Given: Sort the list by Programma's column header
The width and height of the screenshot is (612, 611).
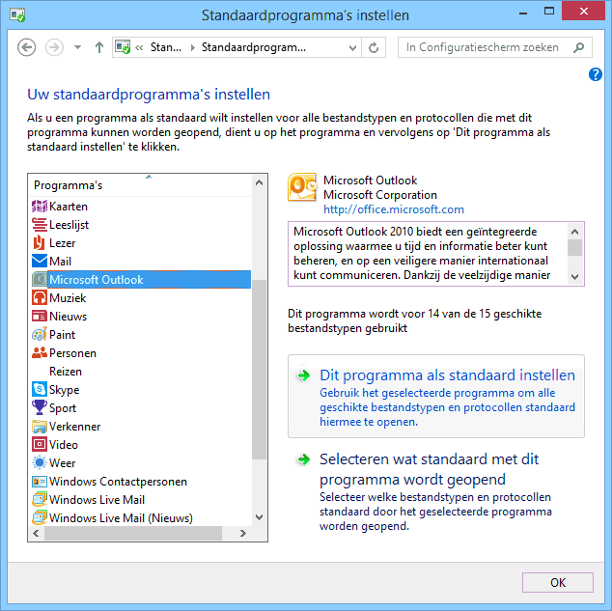Looking at the screenshot, I should coord(141,185).
